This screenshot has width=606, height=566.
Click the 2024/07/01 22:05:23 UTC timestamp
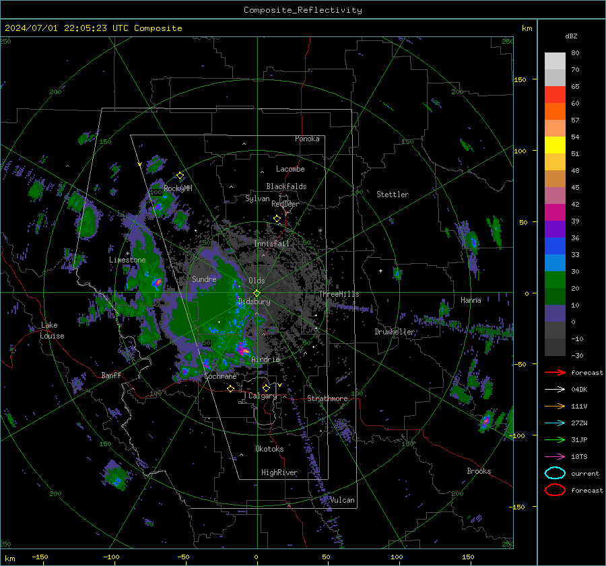pos(93,28)
